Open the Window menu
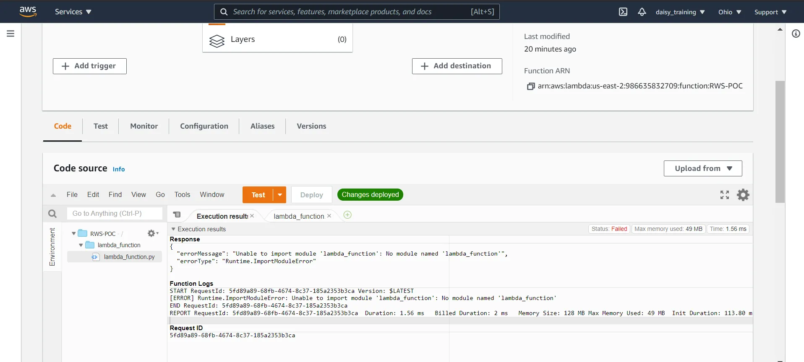Image resolution: width=804 pixels, height=362 pixels. pyautogui.click(x=212, y=195)
